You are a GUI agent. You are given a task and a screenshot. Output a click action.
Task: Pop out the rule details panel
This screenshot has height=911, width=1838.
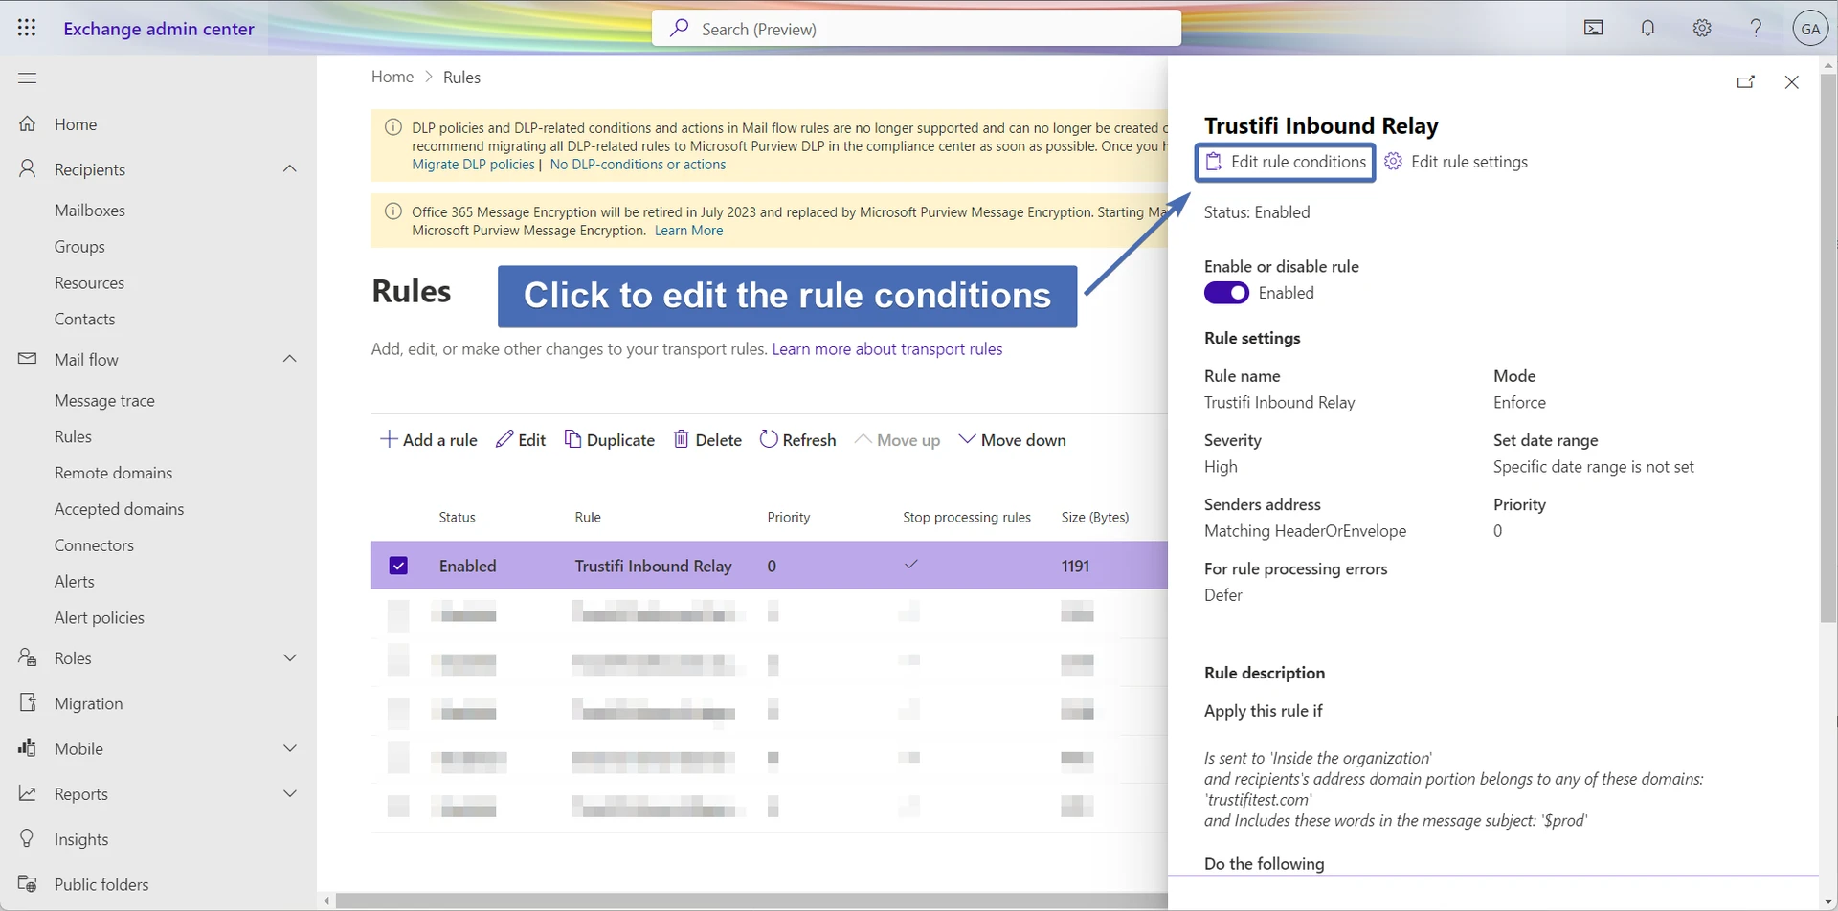click(x=1746, y=82)
